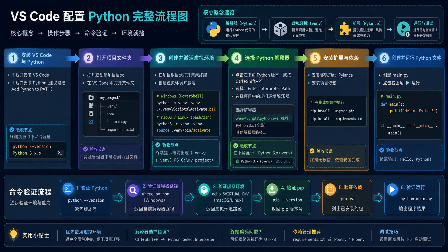Click the python main.py command text
The width and height of the screenshot is (448, 252).
click(416, 199)
